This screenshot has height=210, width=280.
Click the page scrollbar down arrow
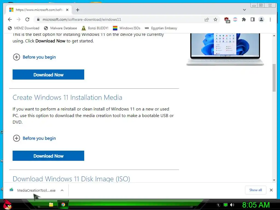(x=274, y=180)
